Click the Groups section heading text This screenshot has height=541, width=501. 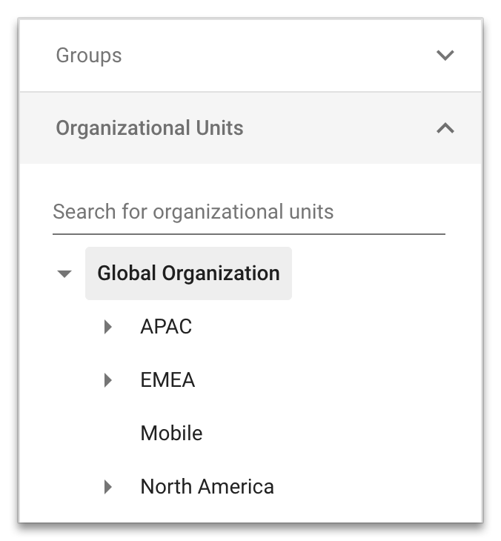89,56
